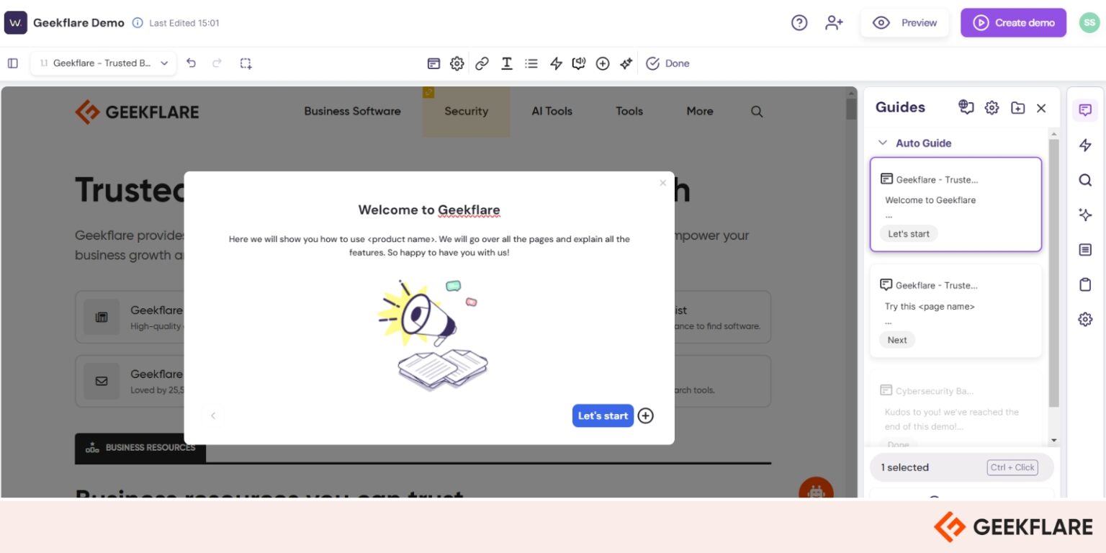Click the Geekflare Demo title
Image resolution: width=1106 pixels, height=553 pixels.
point(78,23)
